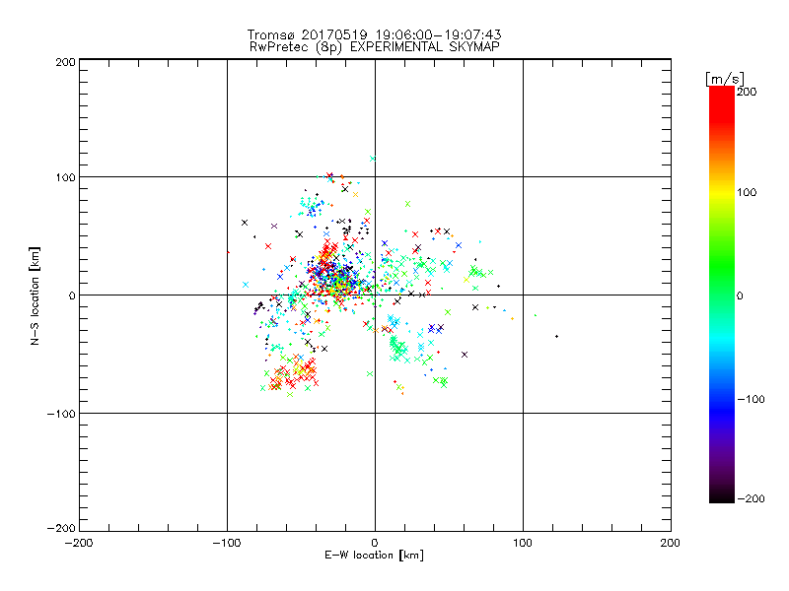
Task: Click the colorbar tick label '-200'
Action: point(751,498)
